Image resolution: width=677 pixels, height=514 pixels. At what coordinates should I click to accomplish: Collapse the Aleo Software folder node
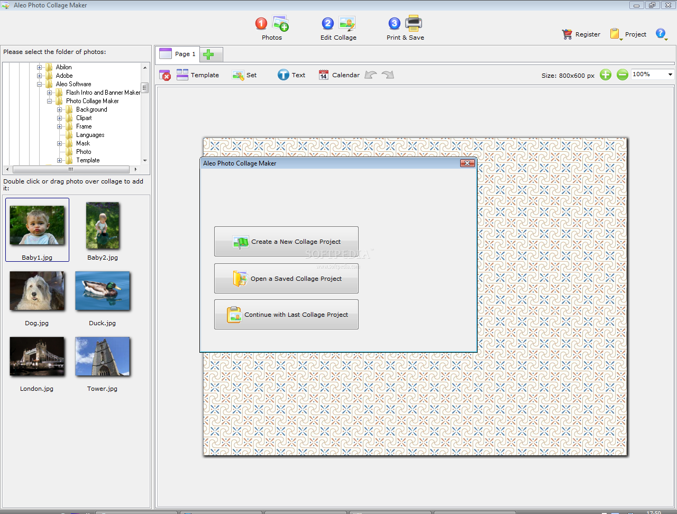tap(39, 84)
